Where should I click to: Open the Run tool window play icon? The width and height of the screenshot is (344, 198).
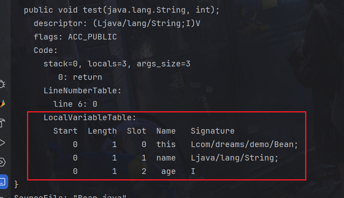[2, 143]
